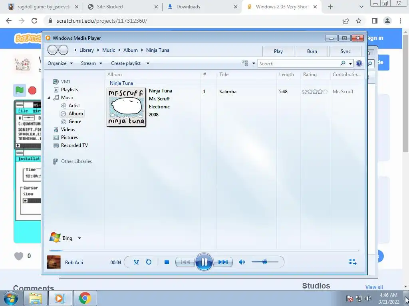Click Create playlist

126,63
